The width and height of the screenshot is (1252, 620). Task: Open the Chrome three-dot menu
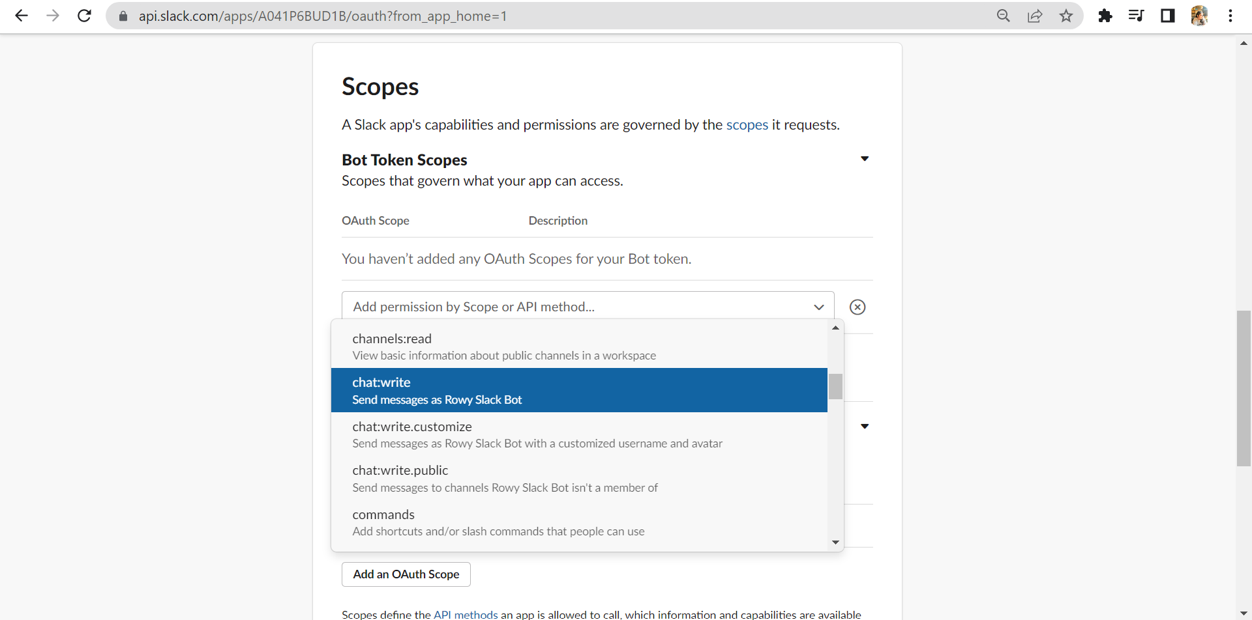1230,16
